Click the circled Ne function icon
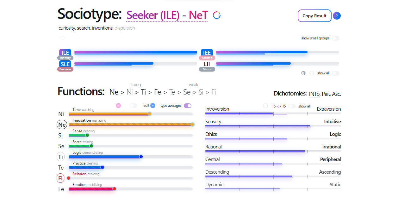This screenshot has height=208, width=398. click(x=62, y=124)
